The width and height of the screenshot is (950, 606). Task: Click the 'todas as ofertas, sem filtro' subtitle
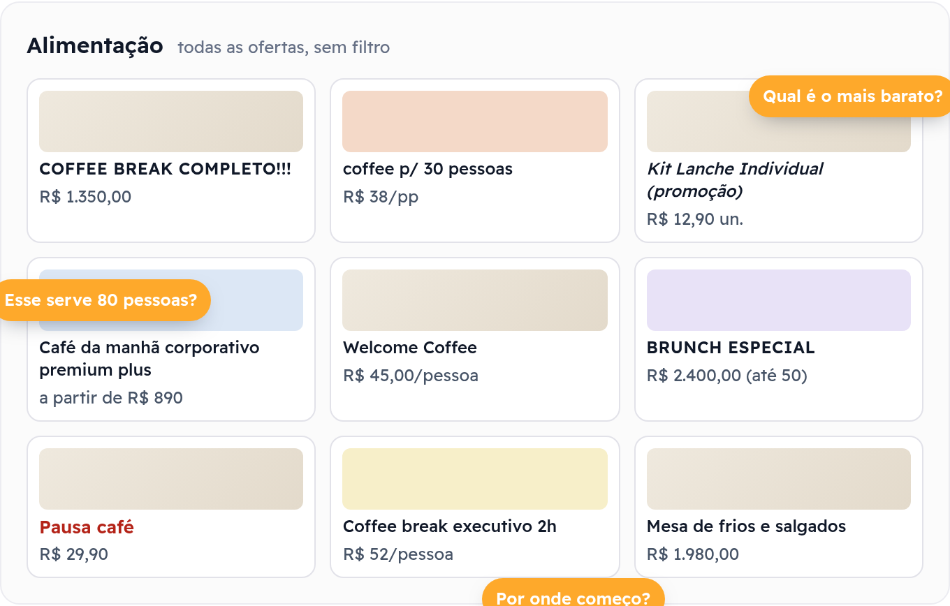(x=284, y=47)
